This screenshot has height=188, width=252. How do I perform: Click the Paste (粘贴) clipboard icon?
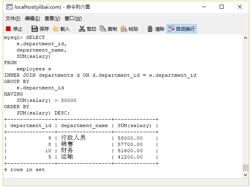(x=124, y=29)
